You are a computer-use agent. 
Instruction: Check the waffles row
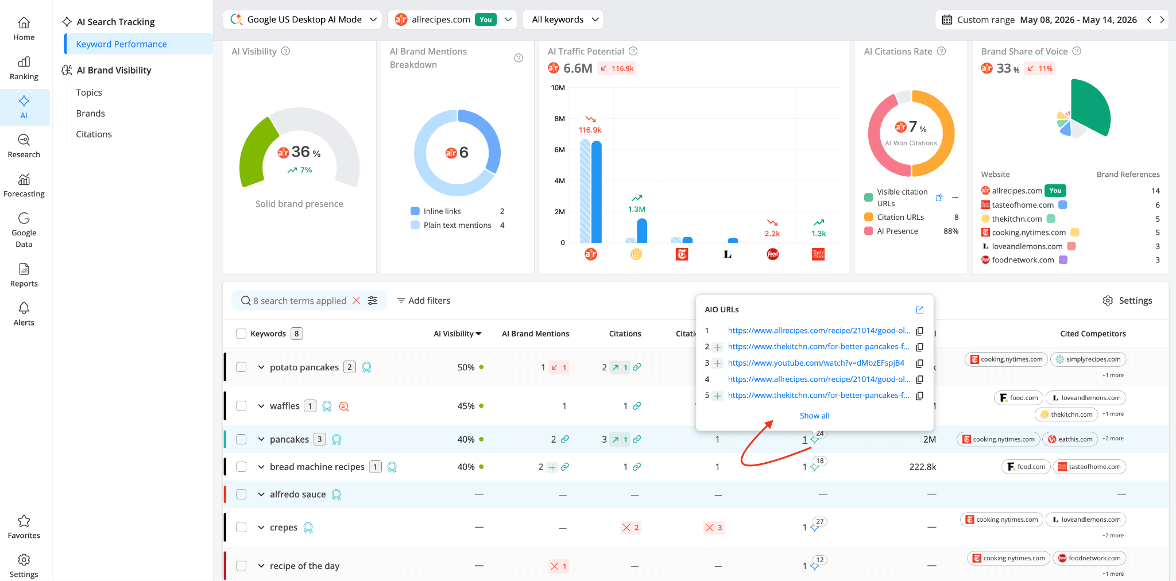(241, 406)
